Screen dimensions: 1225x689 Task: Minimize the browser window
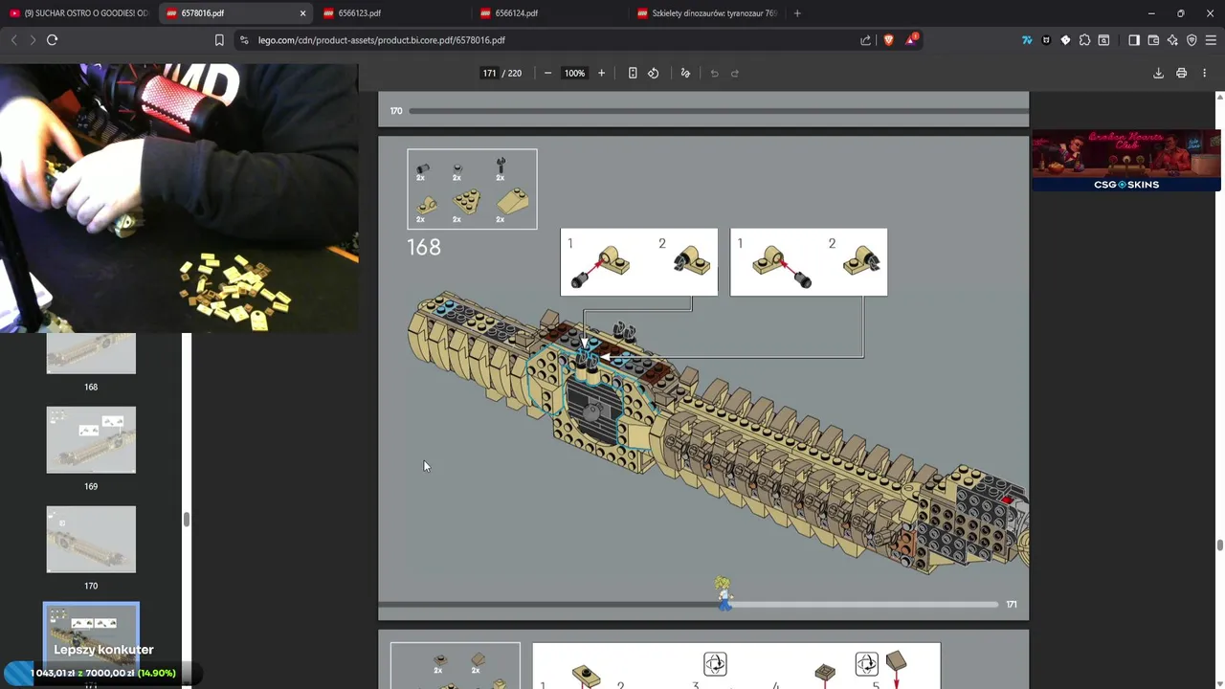(1151, 13)
